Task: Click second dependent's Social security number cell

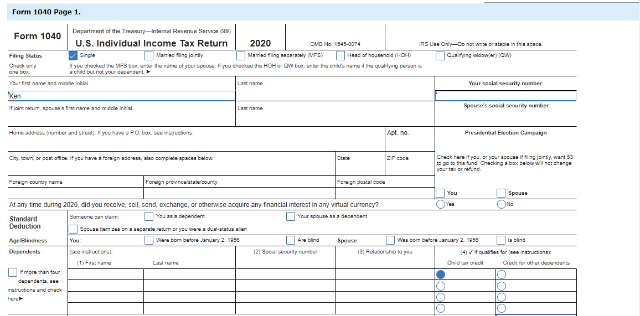Action: [x=285, y=286]
